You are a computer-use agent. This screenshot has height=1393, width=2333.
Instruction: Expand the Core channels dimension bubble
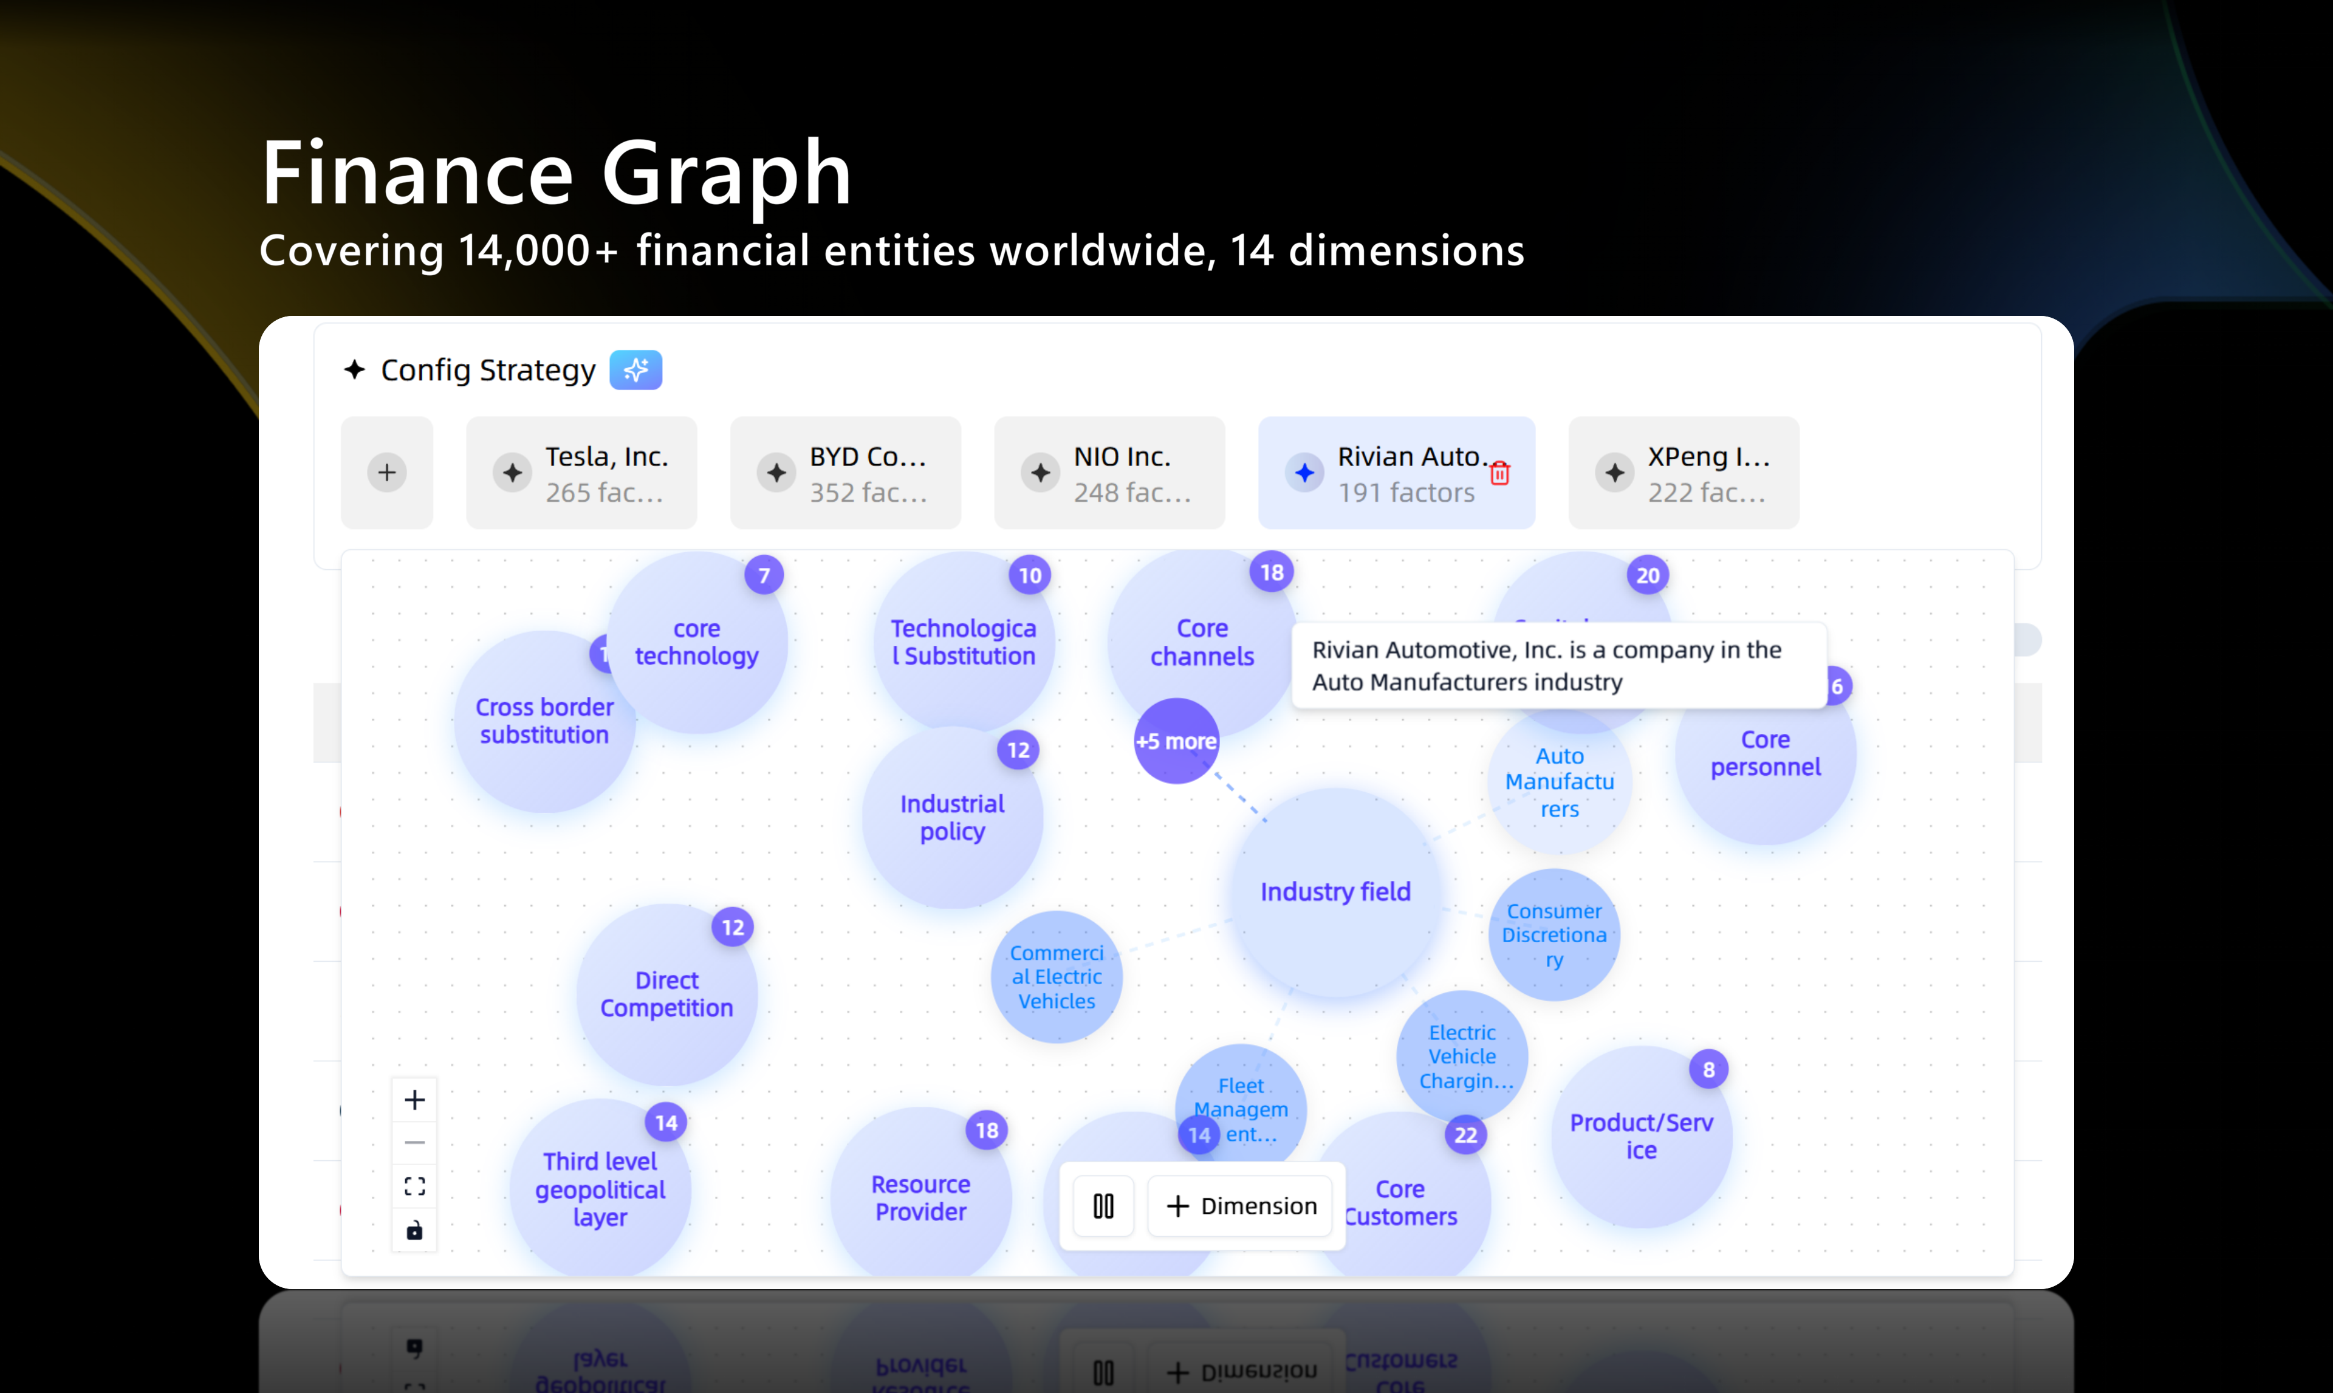[1201, 642]
